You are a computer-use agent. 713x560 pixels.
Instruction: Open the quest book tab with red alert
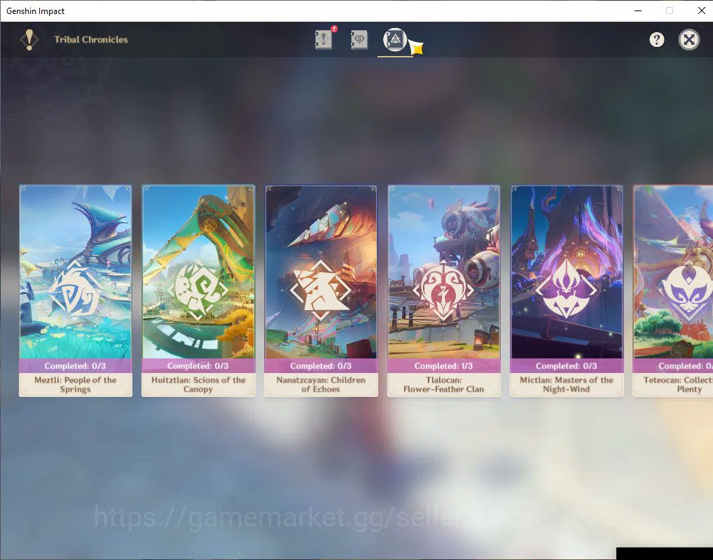324,38
